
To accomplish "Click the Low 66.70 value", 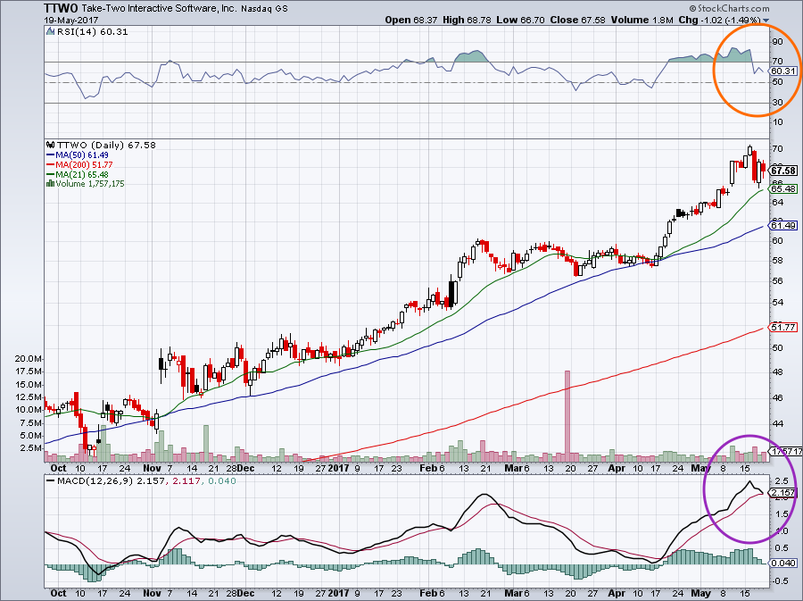I will [520, 20].
